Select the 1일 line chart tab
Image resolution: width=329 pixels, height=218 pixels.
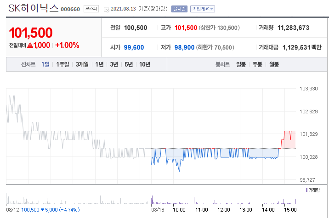(x=45, y=64)
